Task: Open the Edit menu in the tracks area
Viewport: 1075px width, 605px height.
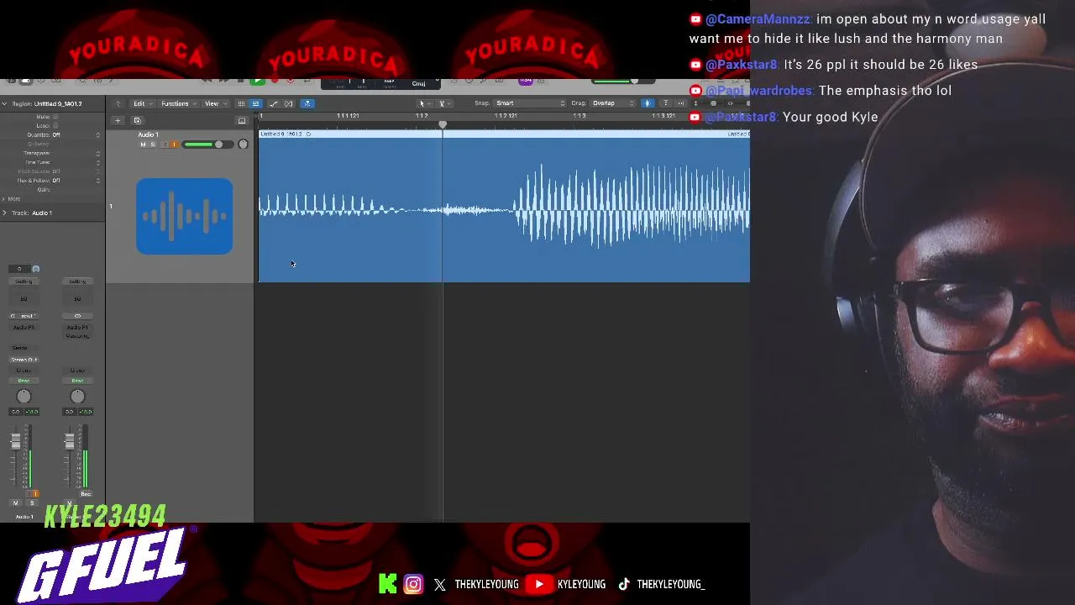Action: pyautogui.click(x=141, y=103)
